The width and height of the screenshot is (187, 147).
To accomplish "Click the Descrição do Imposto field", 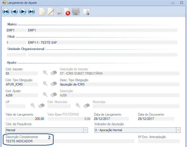I will [120, 73].
